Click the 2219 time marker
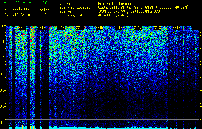This screenshot has height=129, width=202. tap(176, 28)
